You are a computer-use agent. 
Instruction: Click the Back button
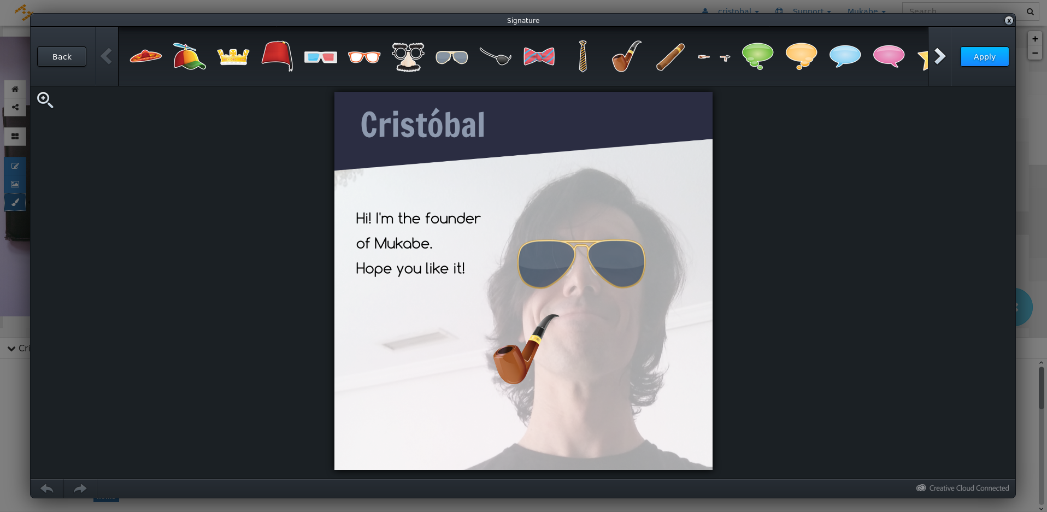62,57
